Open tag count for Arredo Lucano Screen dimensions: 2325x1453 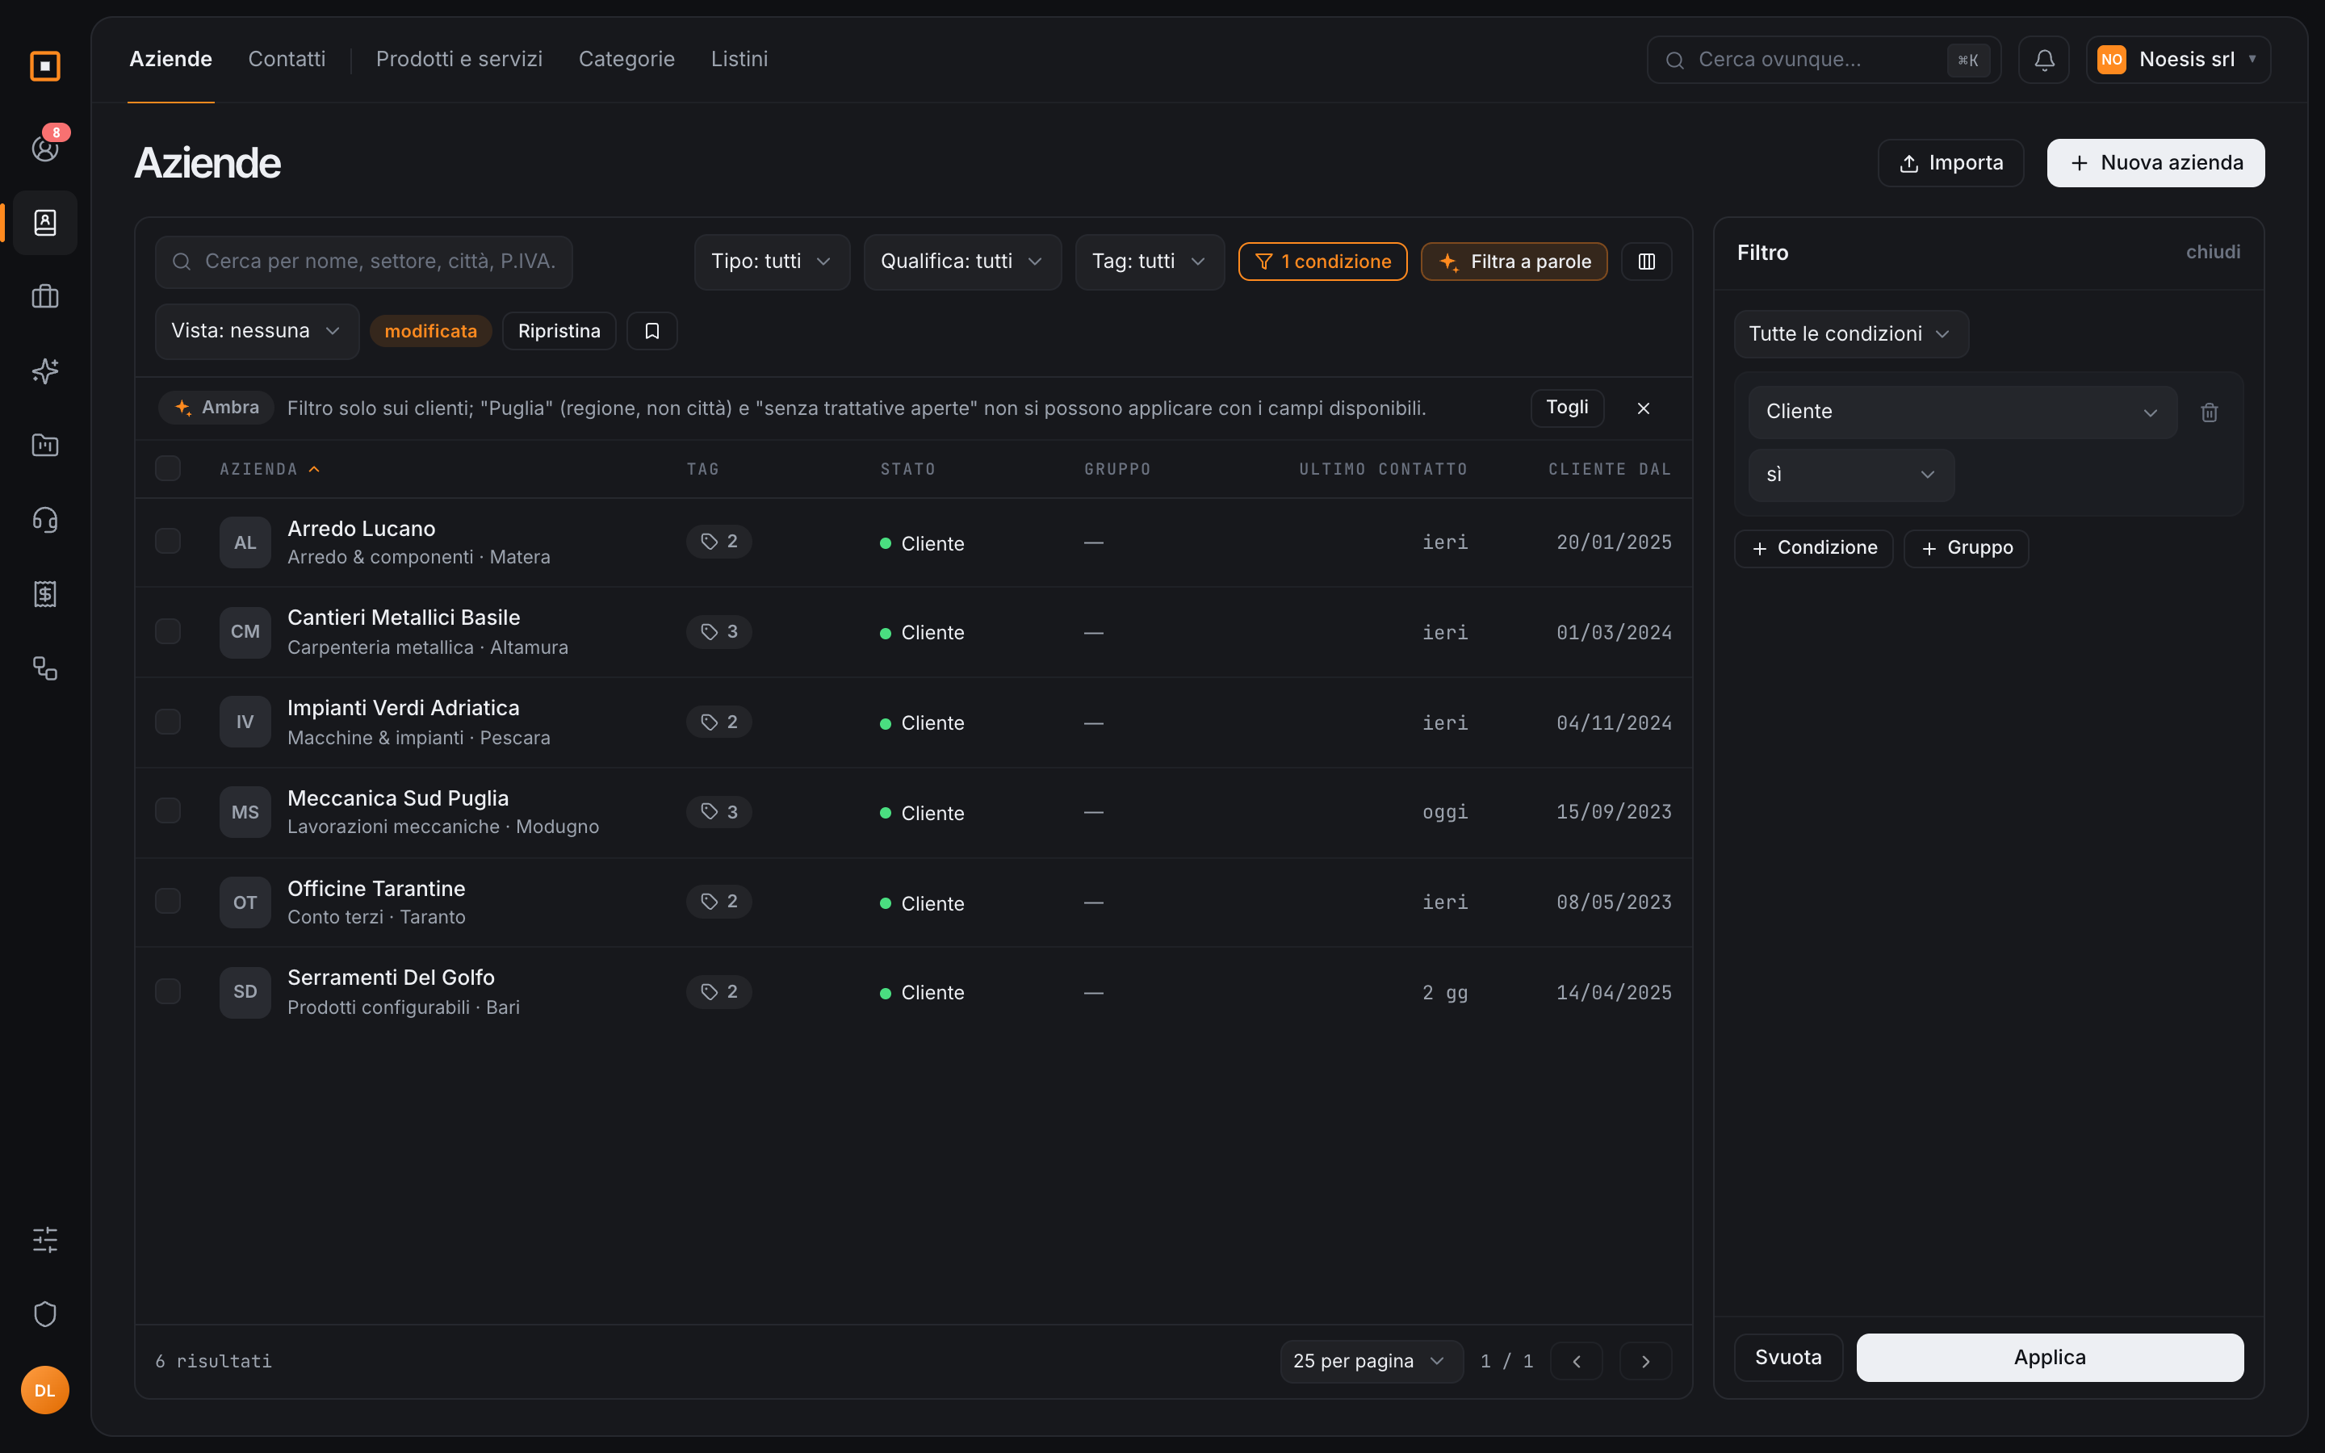[x=718, y=542]
